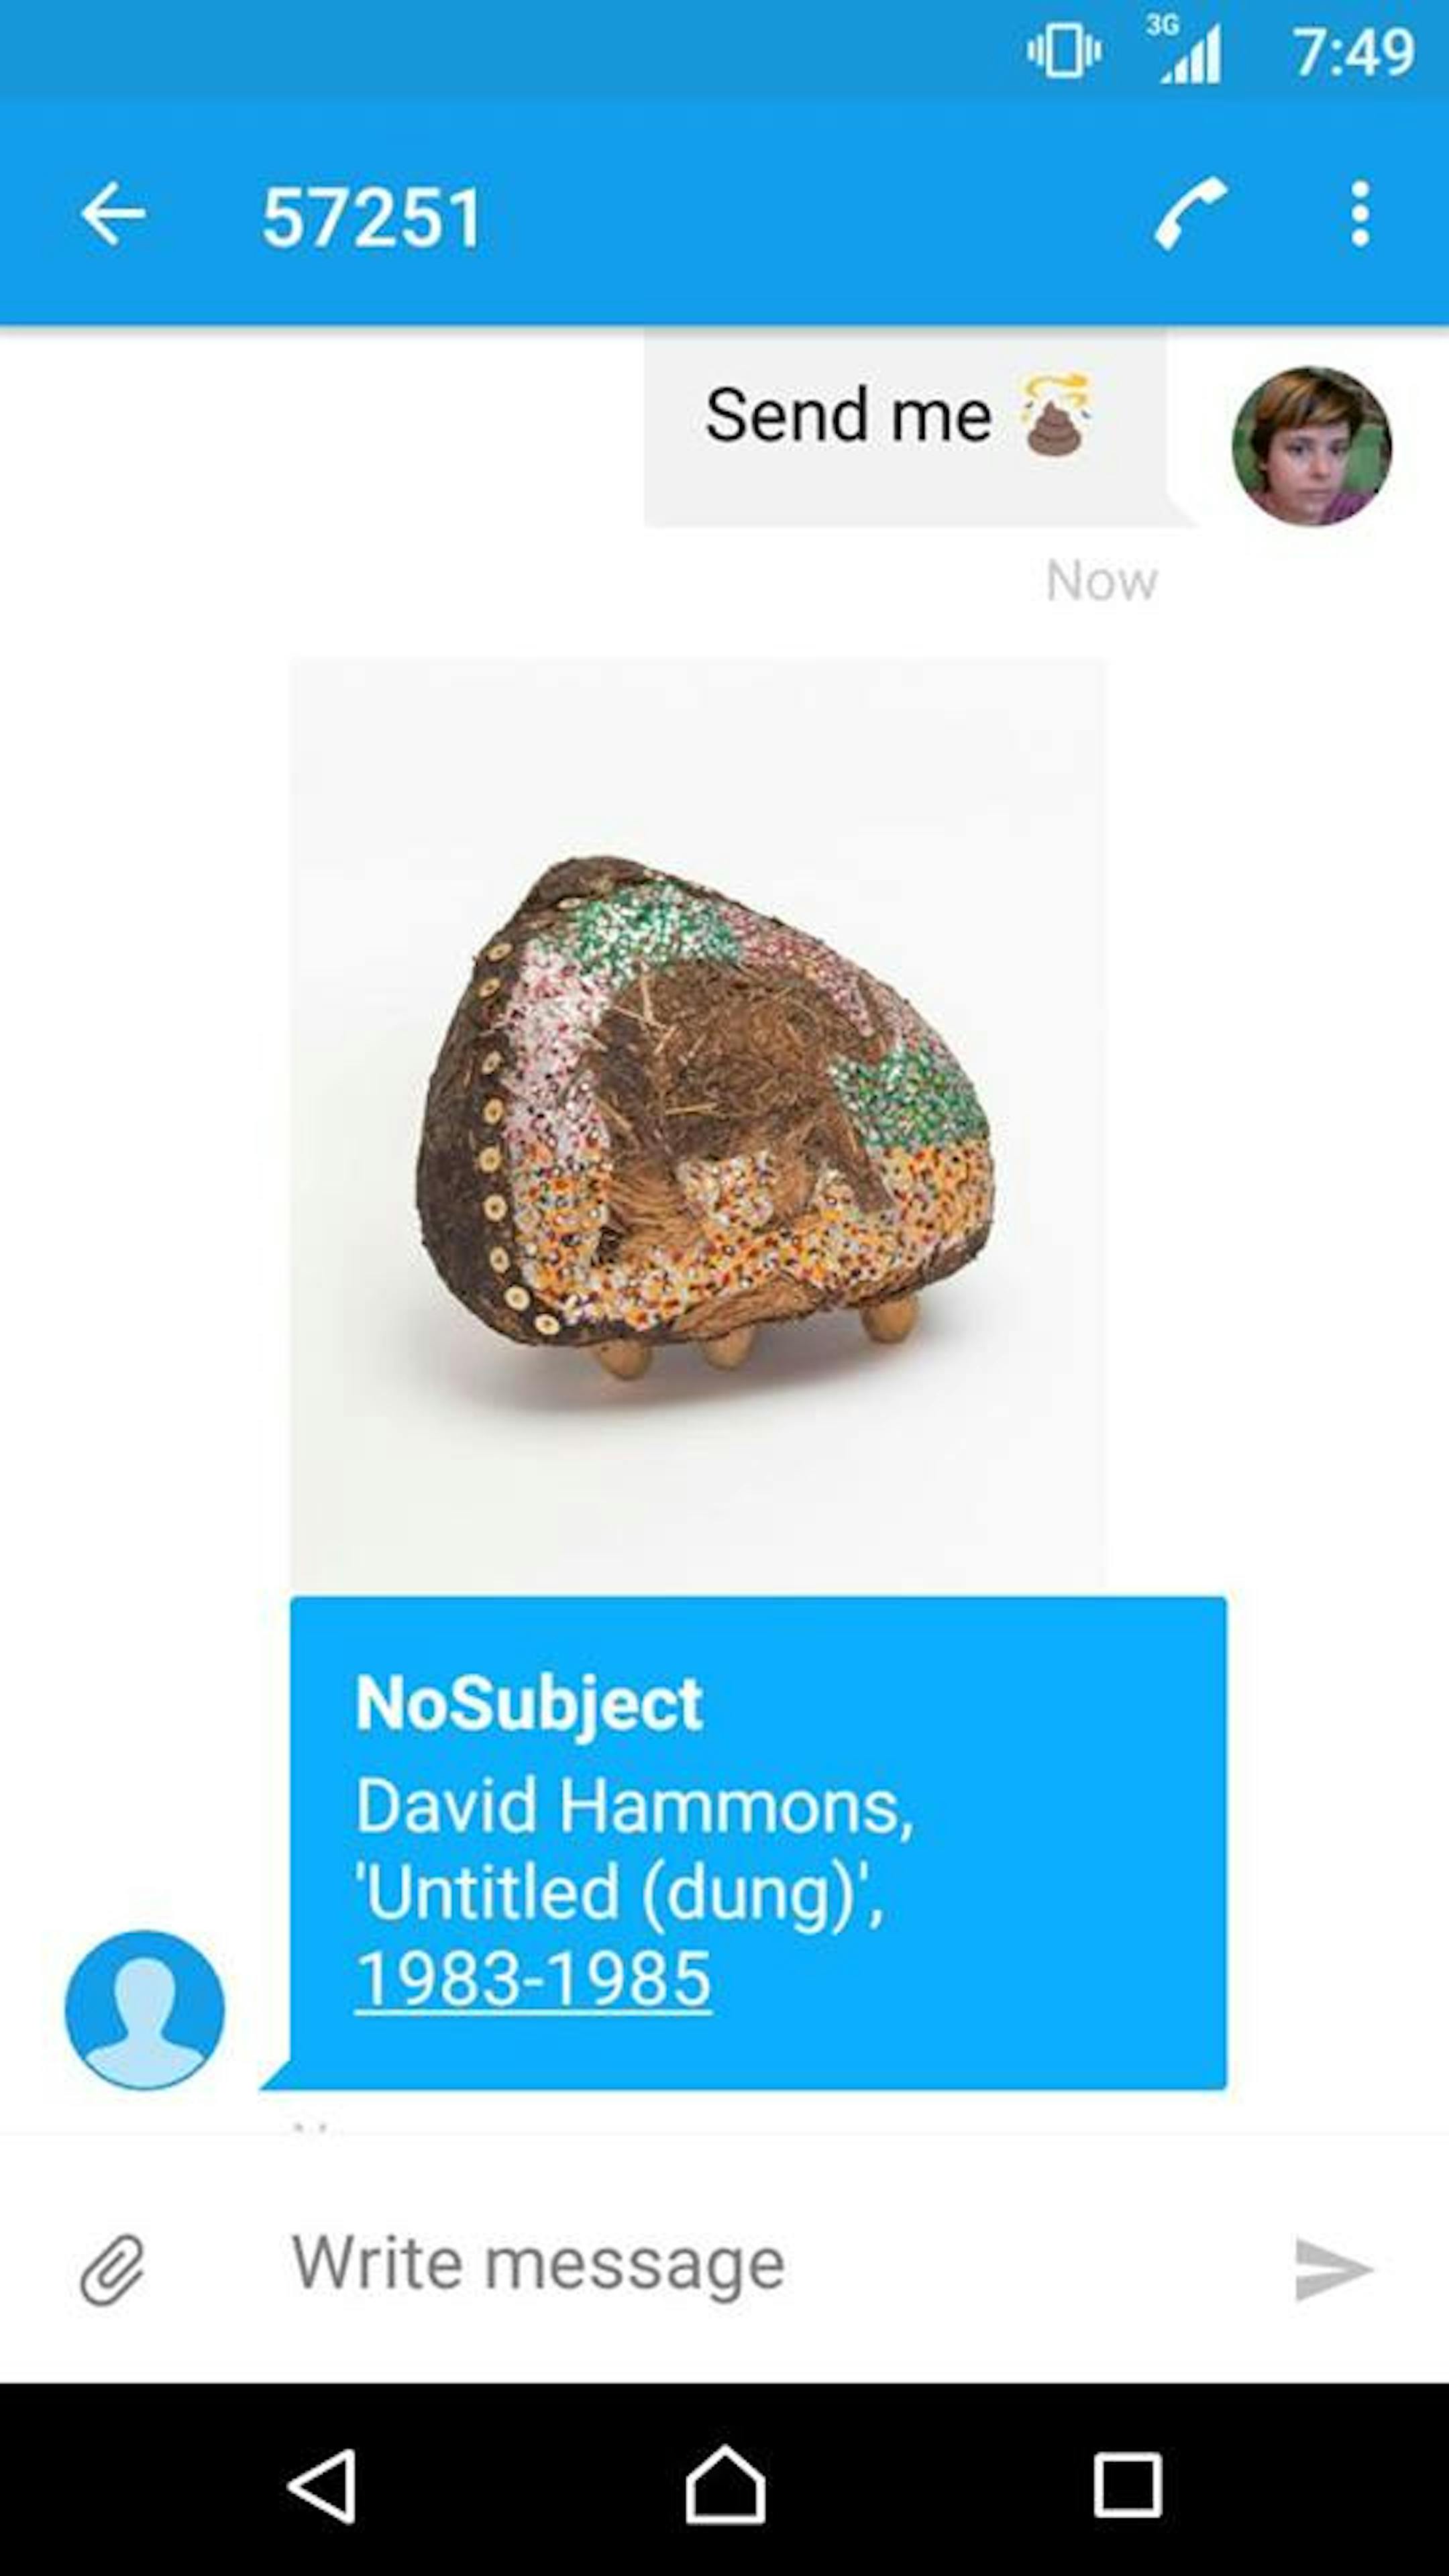Tap the sender's profile photo

(1311, 446)
